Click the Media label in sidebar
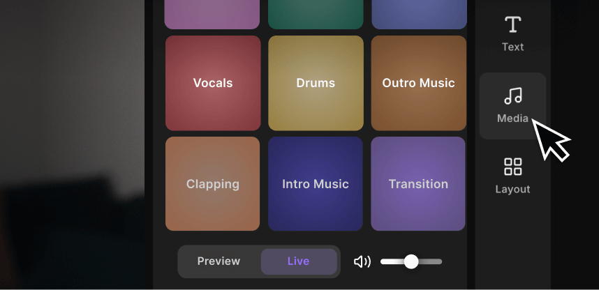 (512, 119)
